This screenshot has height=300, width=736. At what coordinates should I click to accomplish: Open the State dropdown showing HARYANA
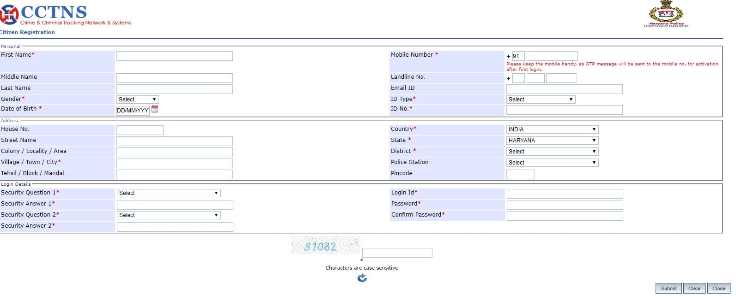[552, 141]
